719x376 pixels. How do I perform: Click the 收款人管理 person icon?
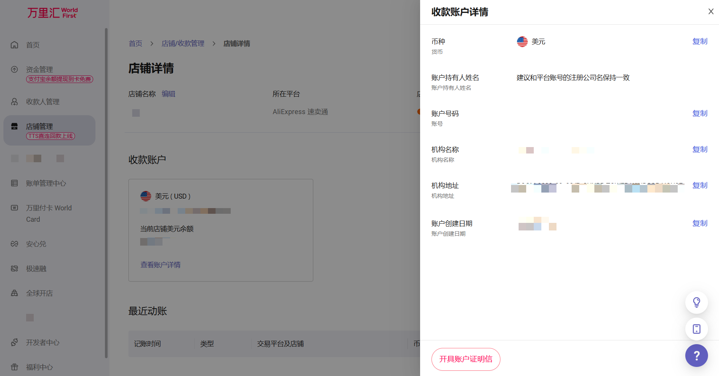14,102
